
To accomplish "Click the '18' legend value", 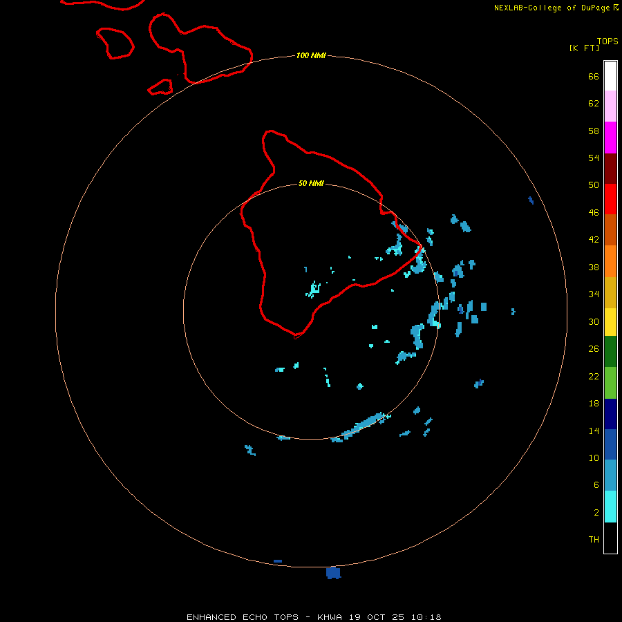I will coord(594,404).
